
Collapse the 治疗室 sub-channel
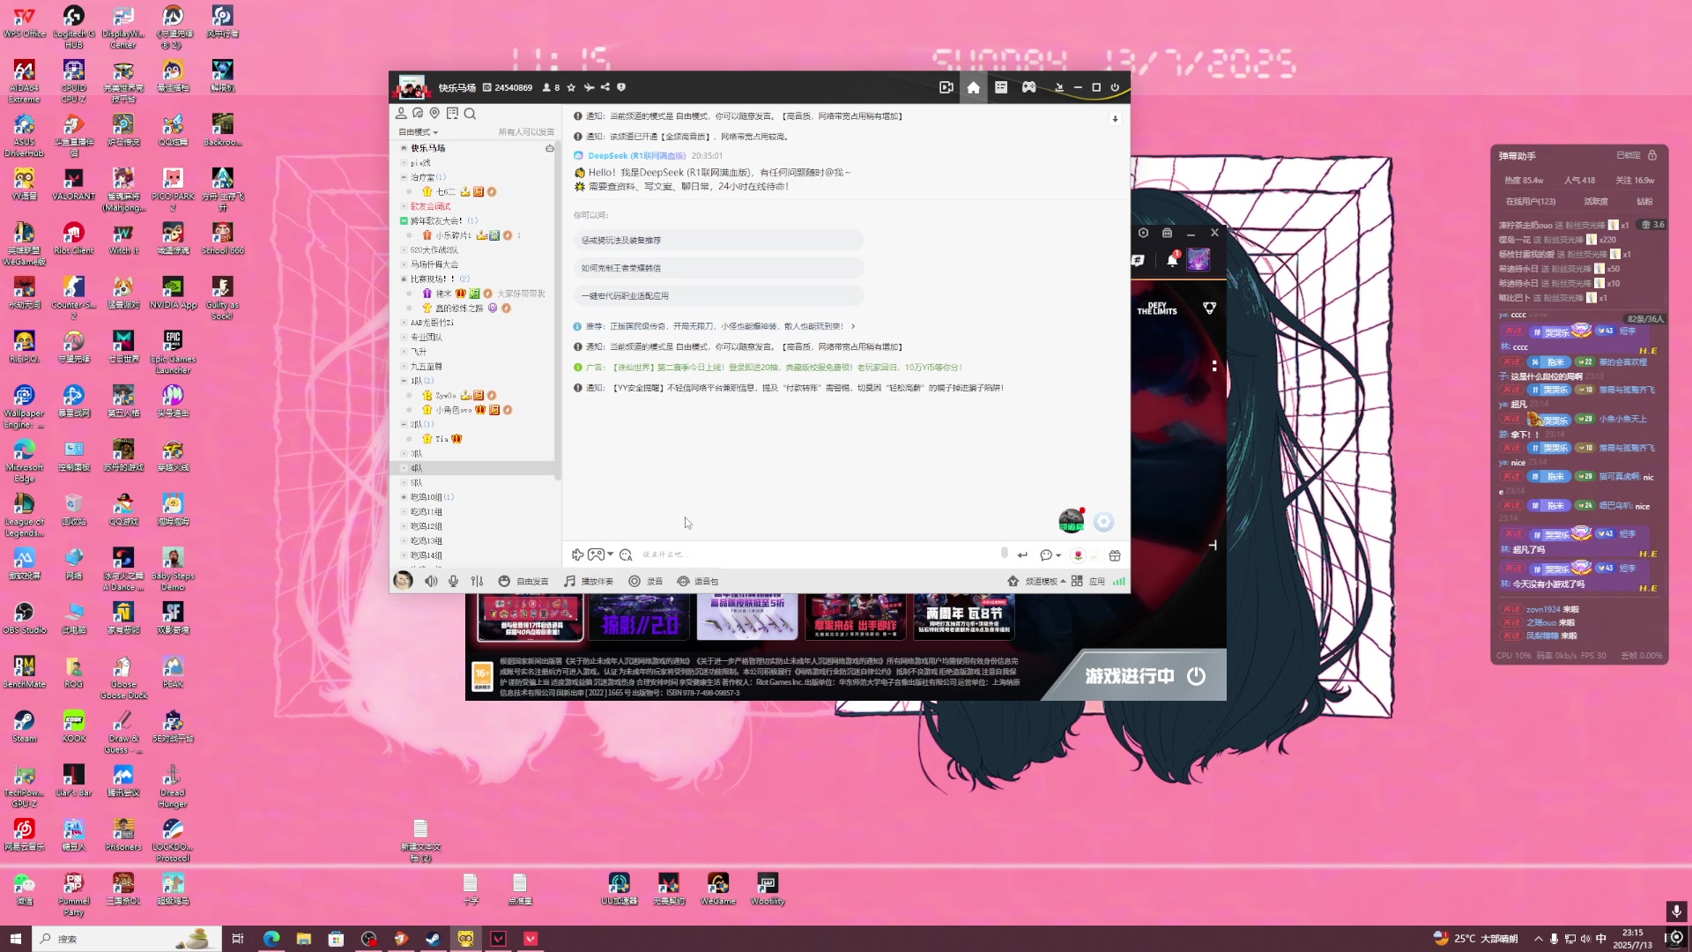404,177
